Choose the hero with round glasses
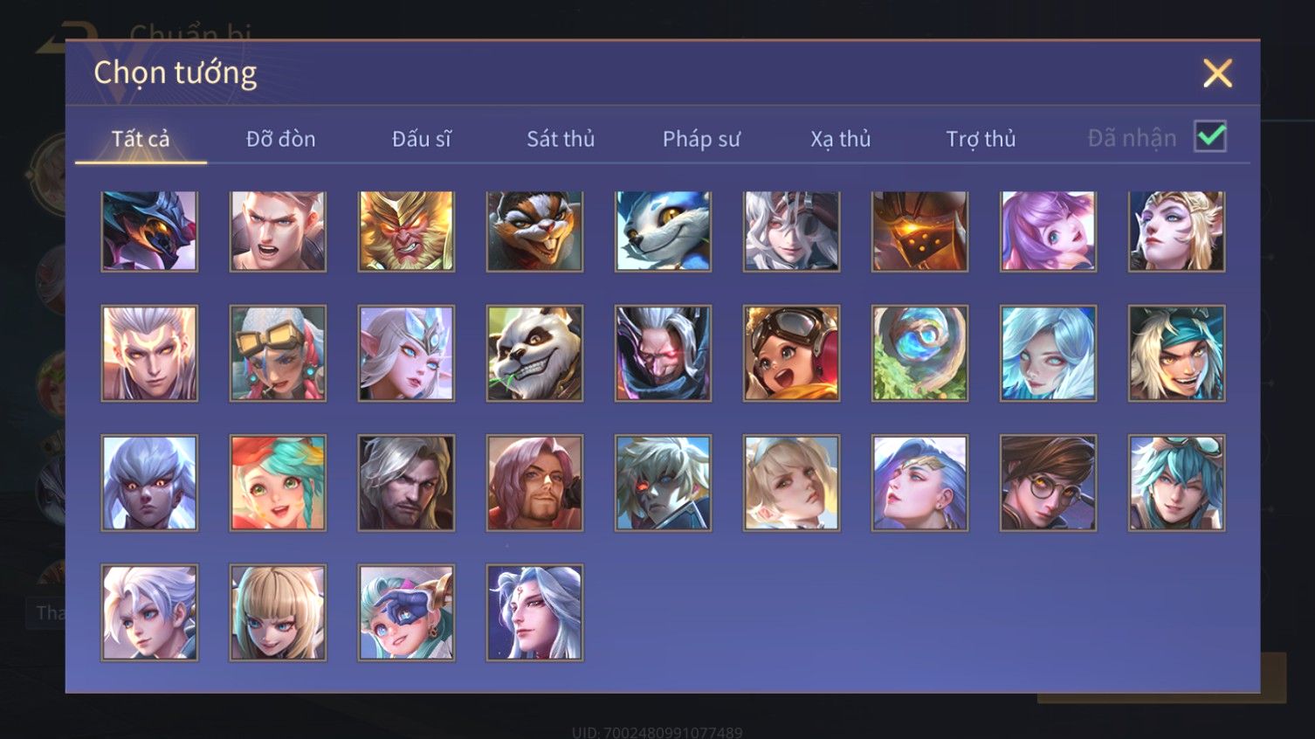 coord(1048,483)
